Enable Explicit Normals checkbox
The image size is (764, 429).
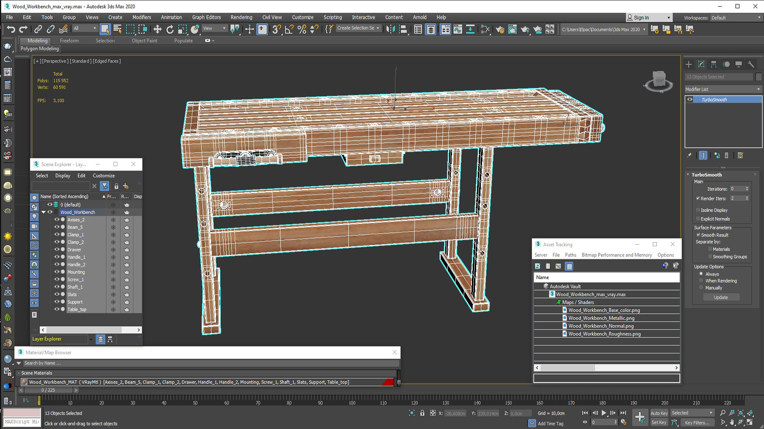click(698, 219)
